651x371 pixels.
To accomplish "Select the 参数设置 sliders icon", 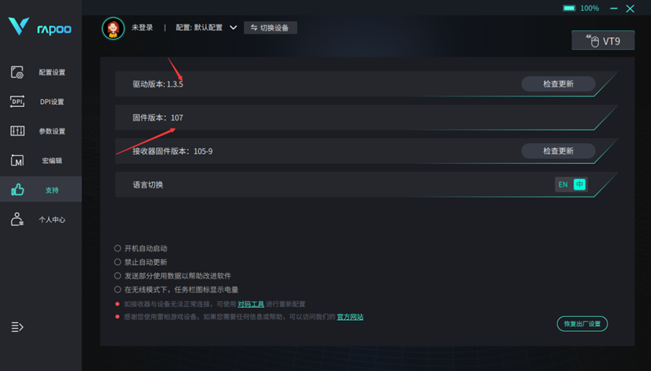I will [x=17, y=131].
